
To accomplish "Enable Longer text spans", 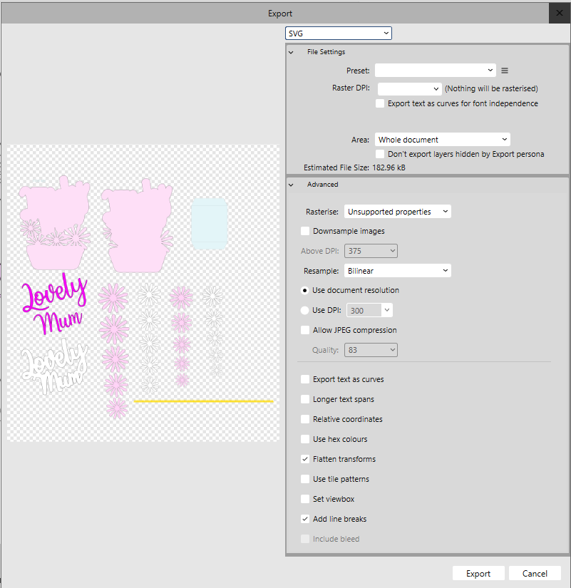I will click(x=305, y=399).
